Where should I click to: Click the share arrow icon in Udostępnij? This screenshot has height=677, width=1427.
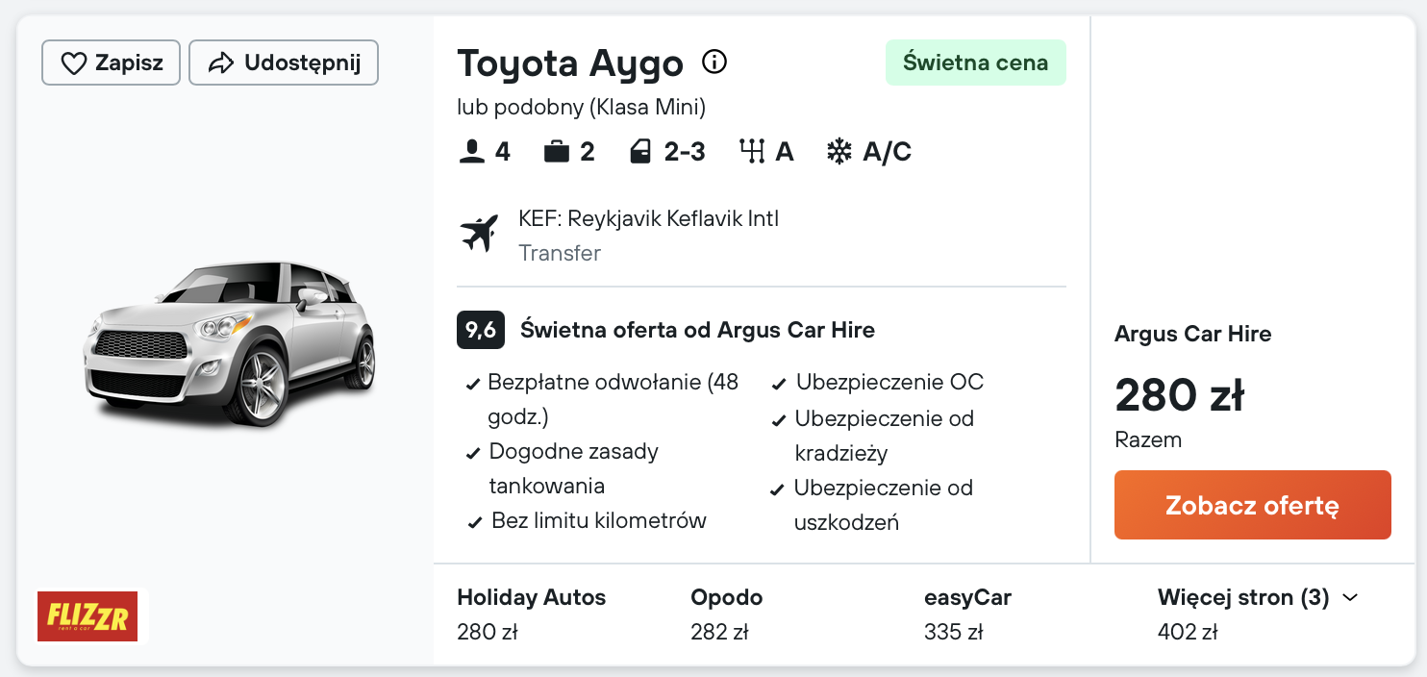(221, 63)
